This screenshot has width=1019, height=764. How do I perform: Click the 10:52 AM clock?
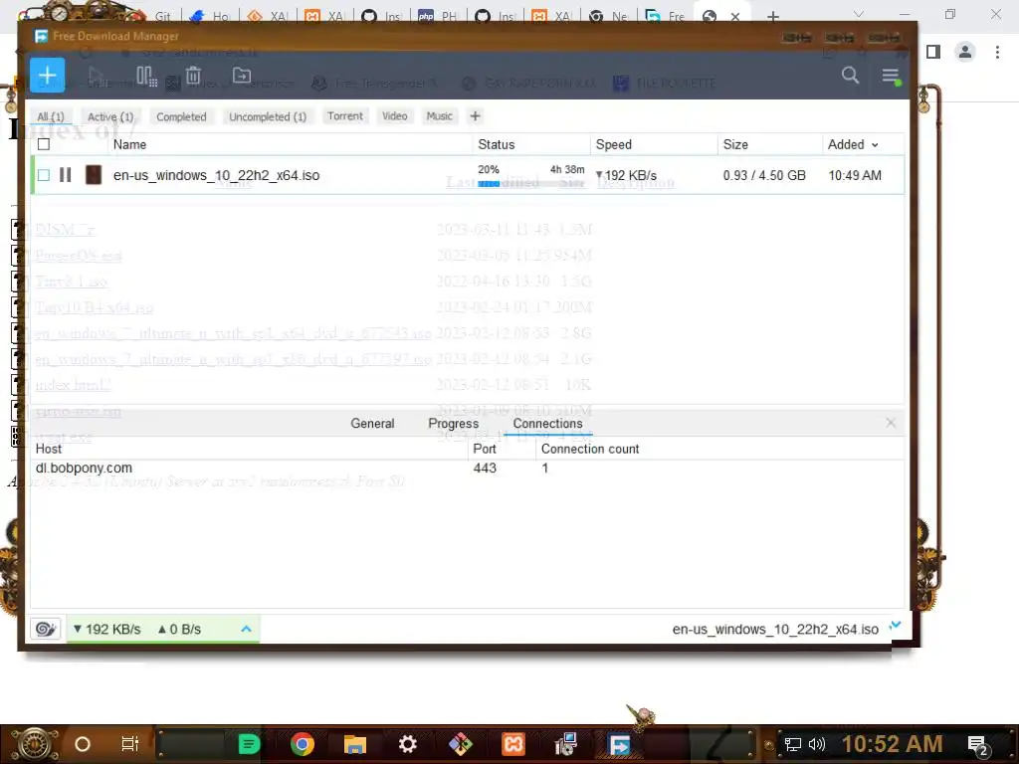[x=892, y=744]
